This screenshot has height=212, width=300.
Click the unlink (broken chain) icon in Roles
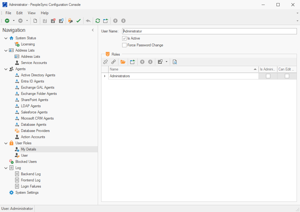point(105,62)
